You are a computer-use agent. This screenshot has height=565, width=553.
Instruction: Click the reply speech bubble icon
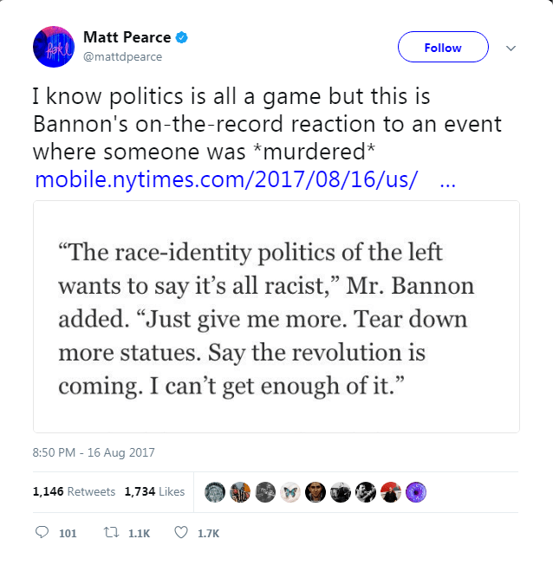pos(42,533)
